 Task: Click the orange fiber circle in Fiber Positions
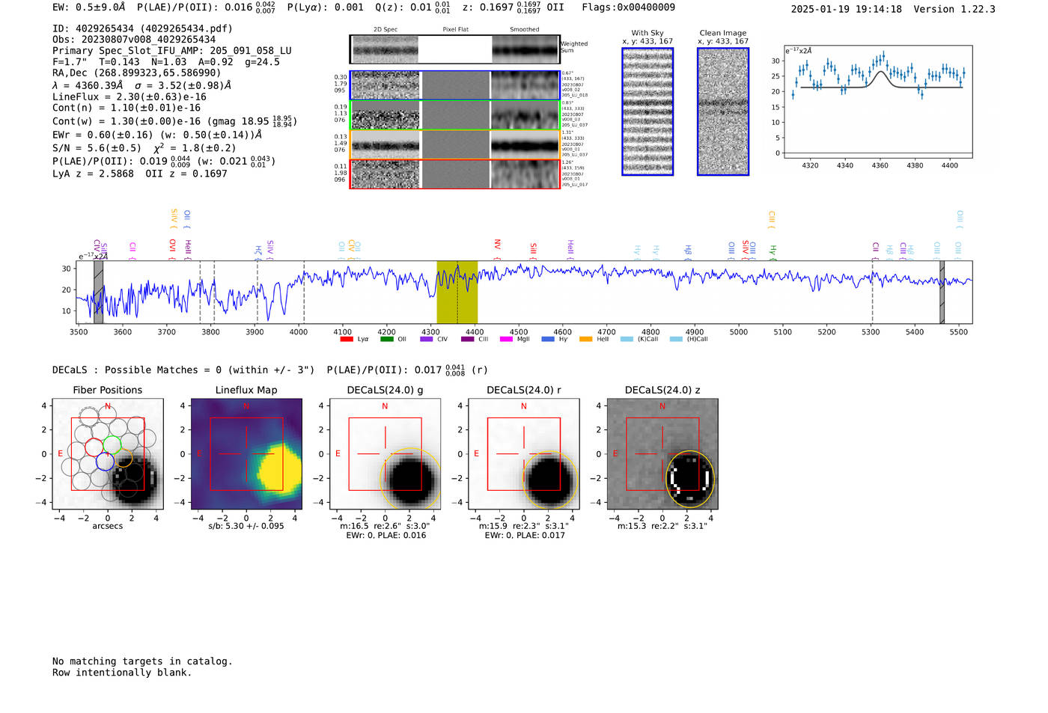click(124, 458)
